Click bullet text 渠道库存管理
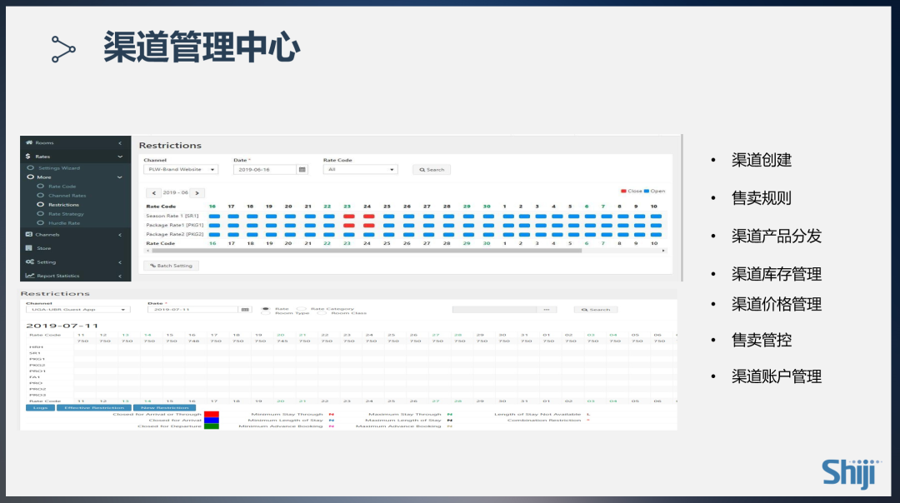The width and height of the screenshot is (900, 503). tap(776, 274)
